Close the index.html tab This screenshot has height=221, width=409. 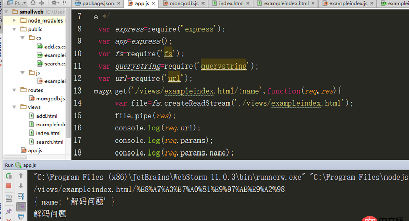(248, 3)
